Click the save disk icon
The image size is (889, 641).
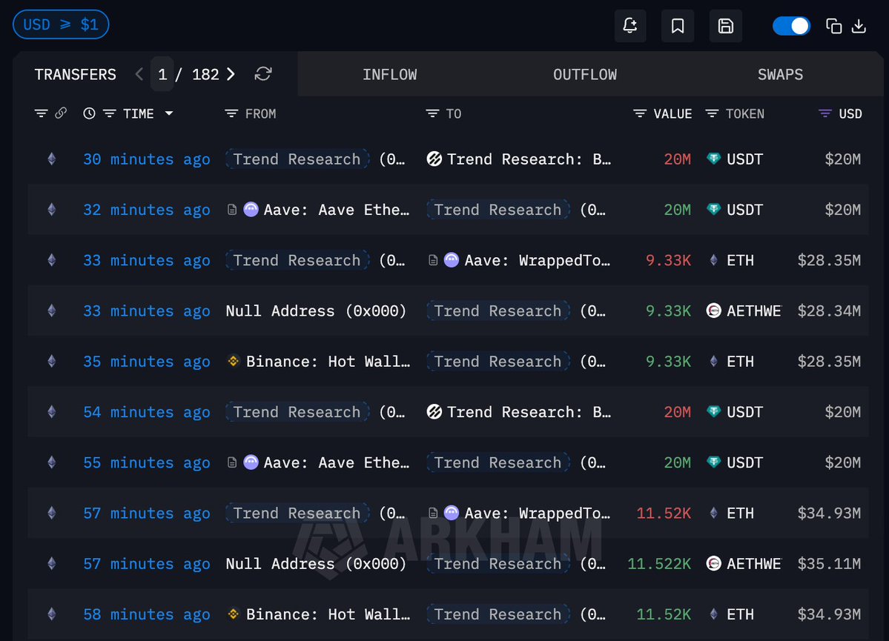[x=726, y=26]
